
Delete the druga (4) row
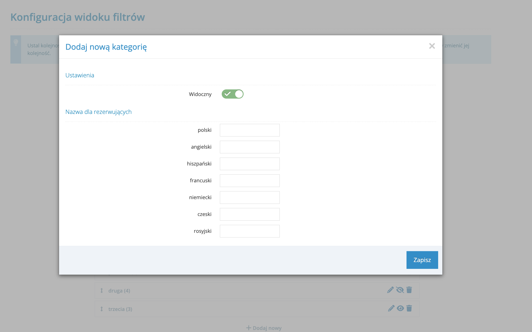pos(409,290)
